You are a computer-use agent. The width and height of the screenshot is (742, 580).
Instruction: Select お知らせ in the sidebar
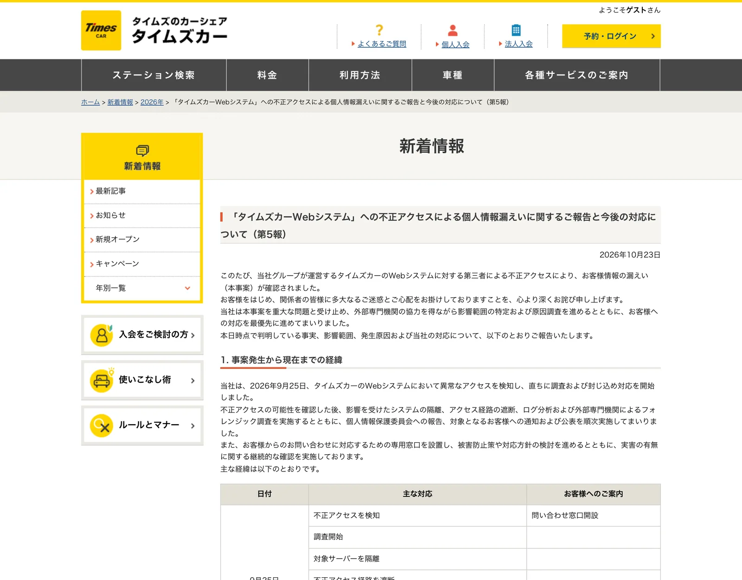tap(142, 215)
